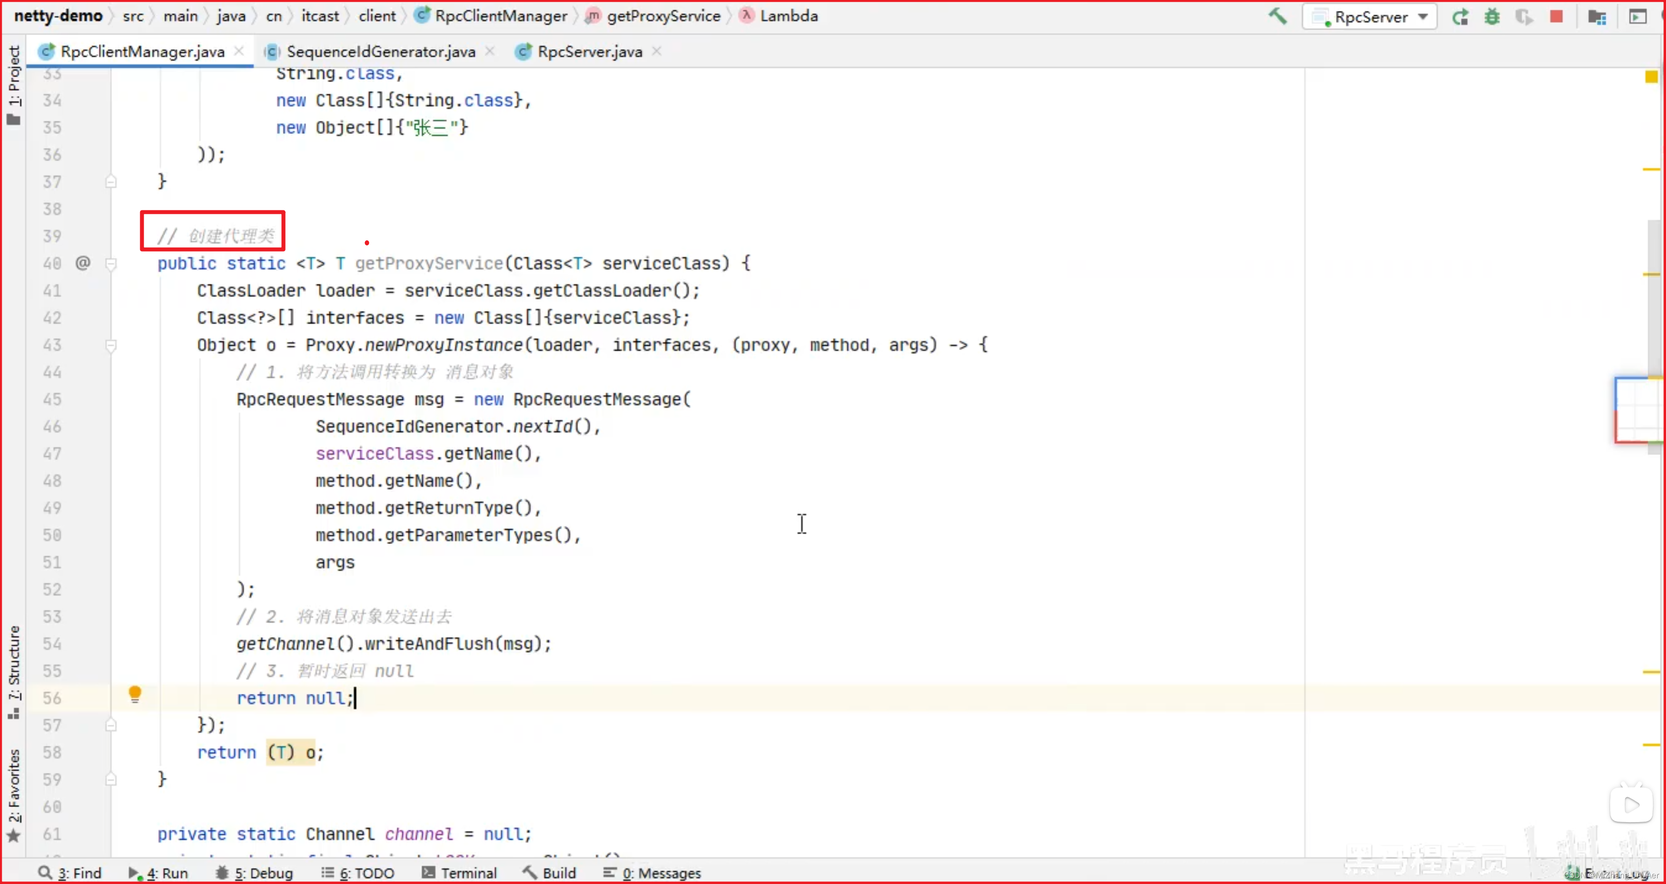1666x884 pixels.
Task: Click netty-demo in the breadcrumb
Action: (58, 16)
